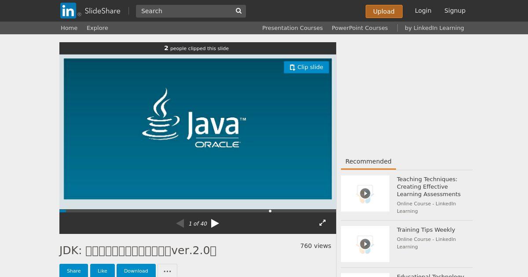Image resolution: width=528 pixels, height=277 pixels.
Task: Open Presentation Courses menu link
Action: (293, 28)
